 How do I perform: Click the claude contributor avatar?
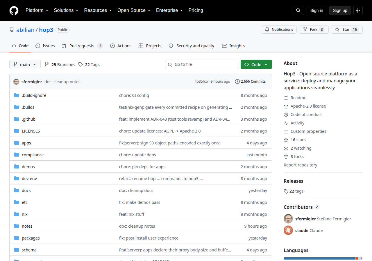point(288,231)
